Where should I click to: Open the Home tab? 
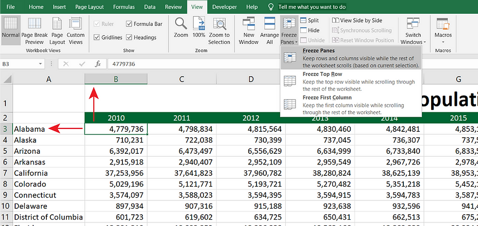[36, 7]
